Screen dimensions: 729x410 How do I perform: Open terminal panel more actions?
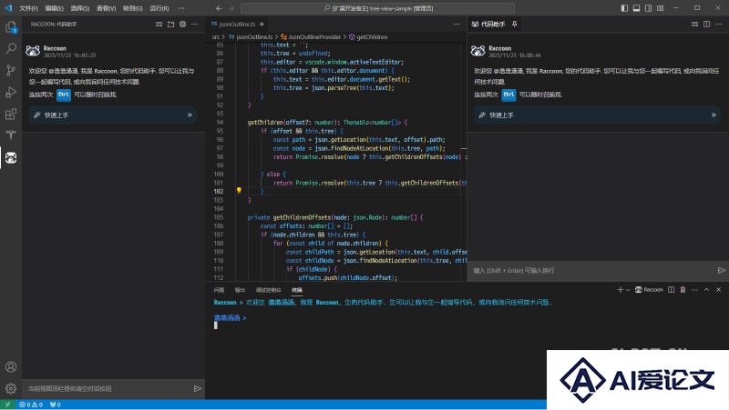(x=694, y=290)
